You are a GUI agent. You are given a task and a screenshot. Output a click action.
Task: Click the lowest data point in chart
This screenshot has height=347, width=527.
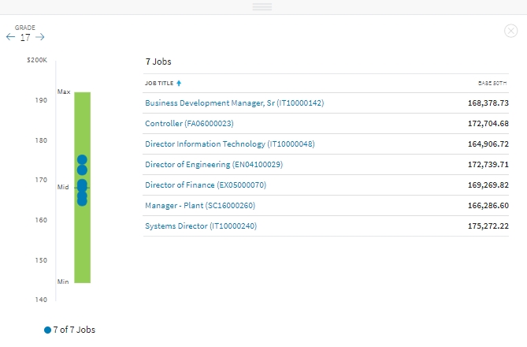pos(82,201)
